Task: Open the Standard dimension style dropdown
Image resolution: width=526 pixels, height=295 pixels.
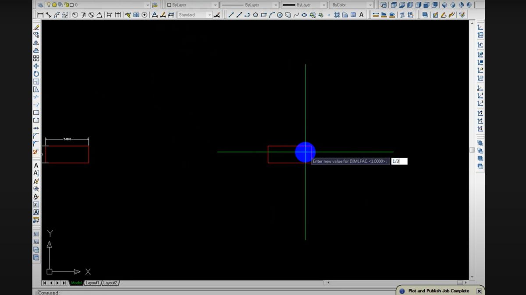Action: coord(195,15)
